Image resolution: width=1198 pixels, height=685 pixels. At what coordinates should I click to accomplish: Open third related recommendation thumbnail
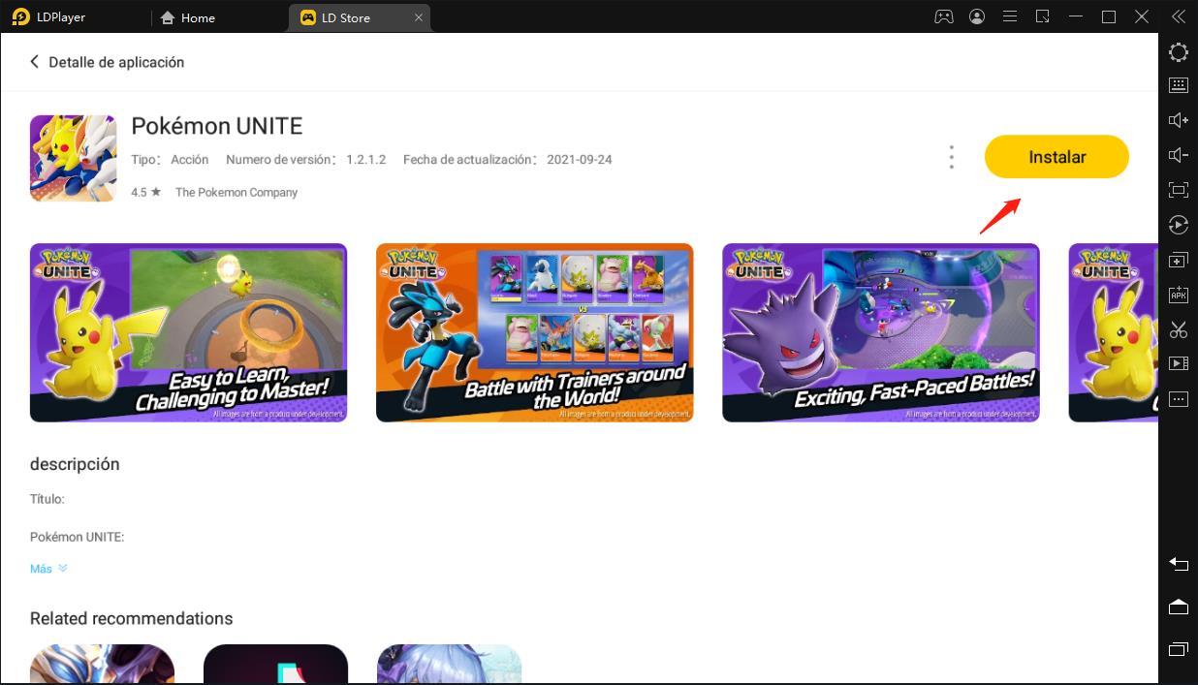[x=449, y=664]
